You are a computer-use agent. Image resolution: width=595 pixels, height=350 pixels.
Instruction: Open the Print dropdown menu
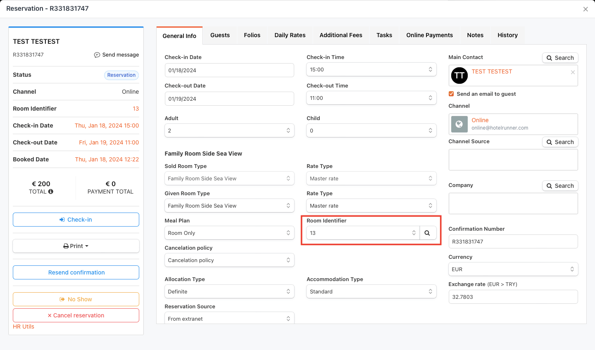point(76,246)
